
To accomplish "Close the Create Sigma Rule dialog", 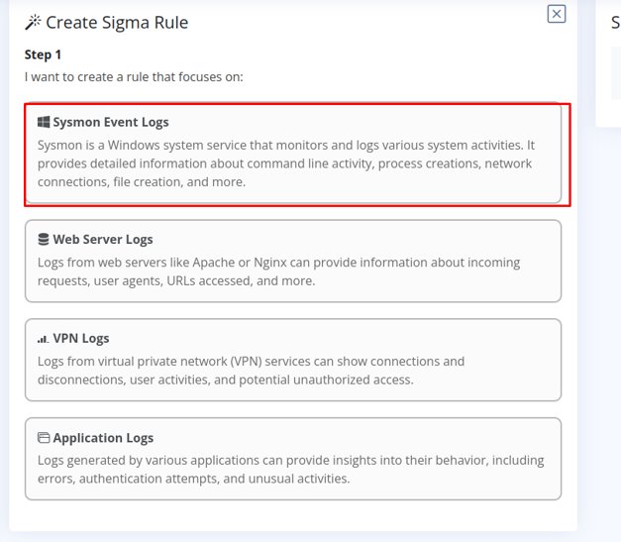I will tap(556, 14).
